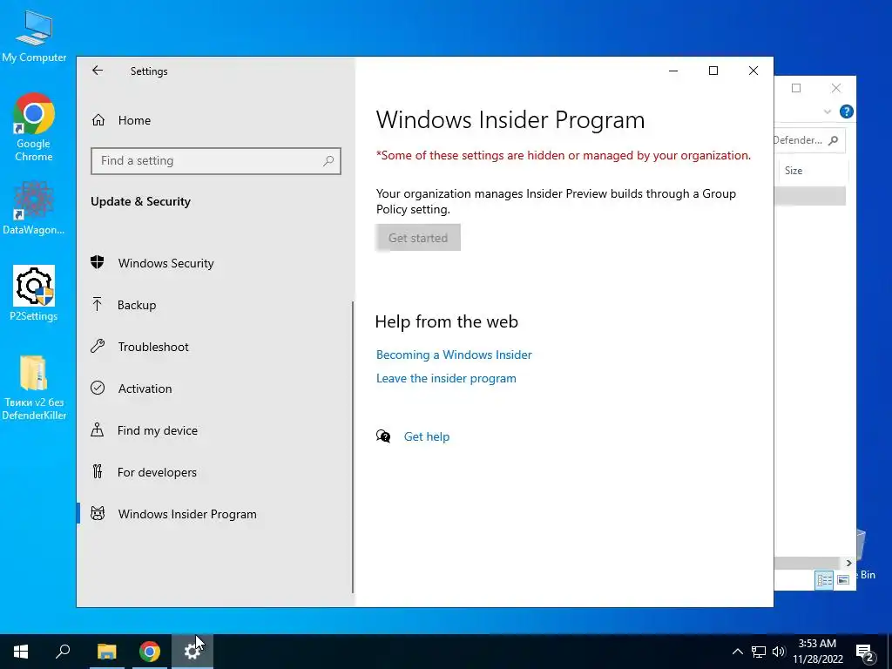Open Google Chrome desktop shortcut
The image size is (892, 669).
[34, 127]
